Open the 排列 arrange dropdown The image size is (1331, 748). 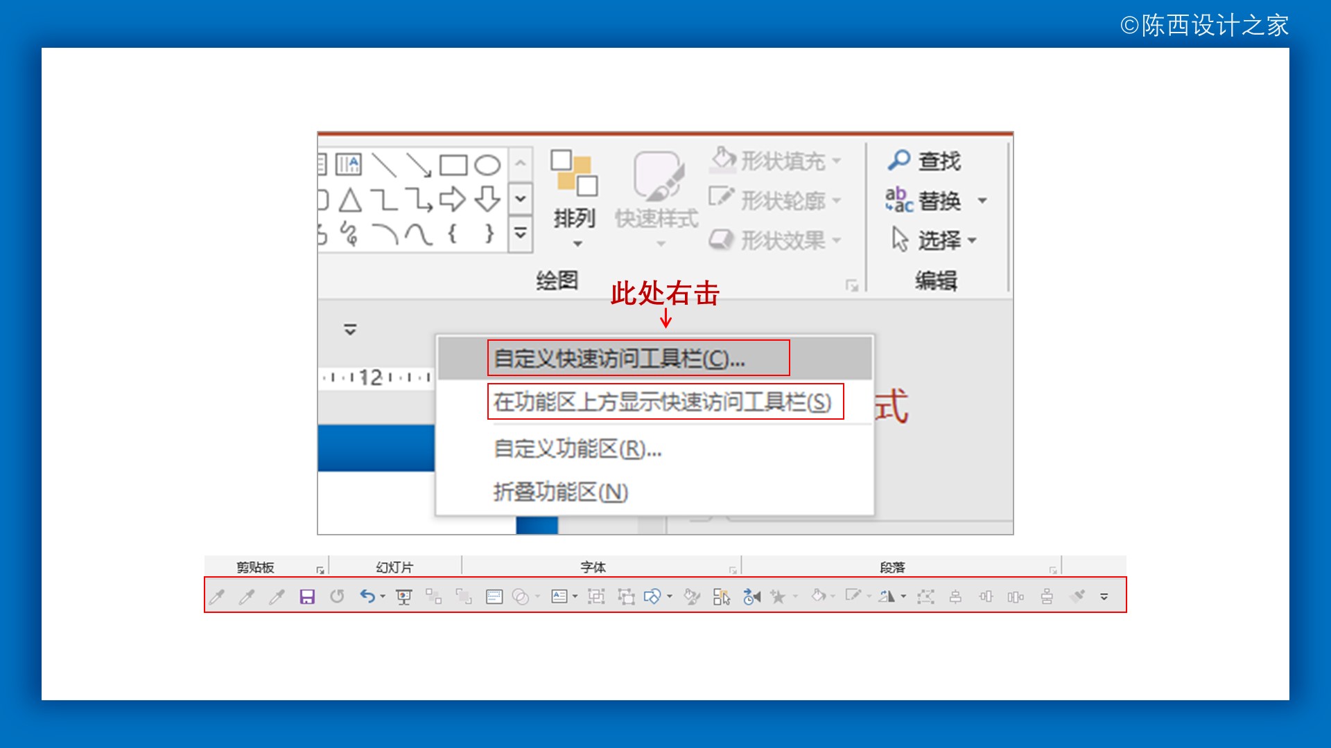(x=574, y=198)
